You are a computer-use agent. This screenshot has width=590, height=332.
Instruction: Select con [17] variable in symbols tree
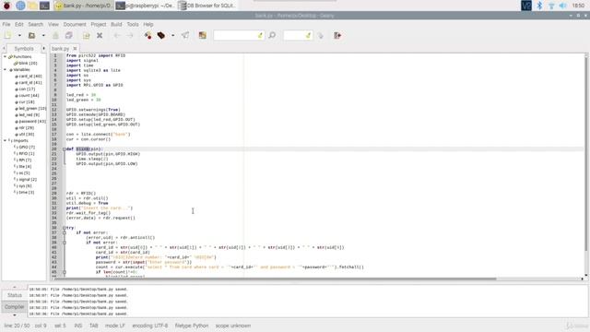(27, 89)
